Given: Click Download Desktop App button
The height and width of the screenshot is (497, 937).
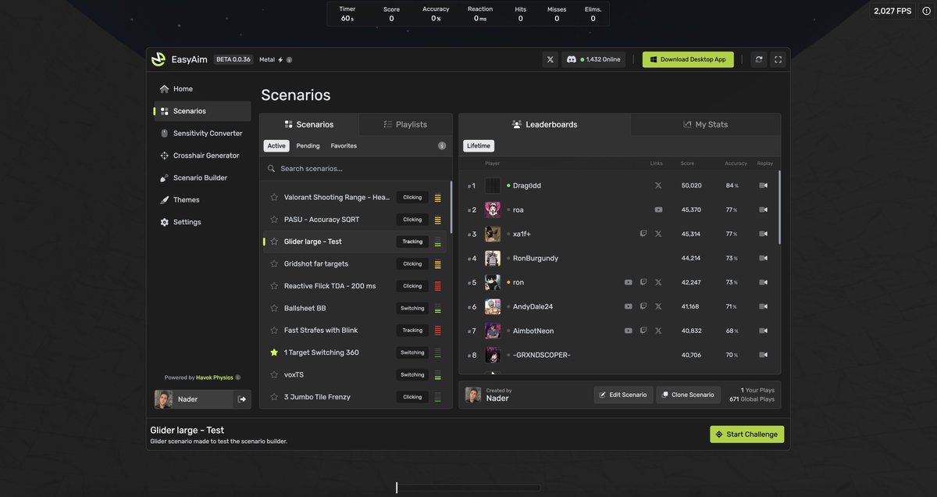Looking at the screenshot, I should pos(688,59).
